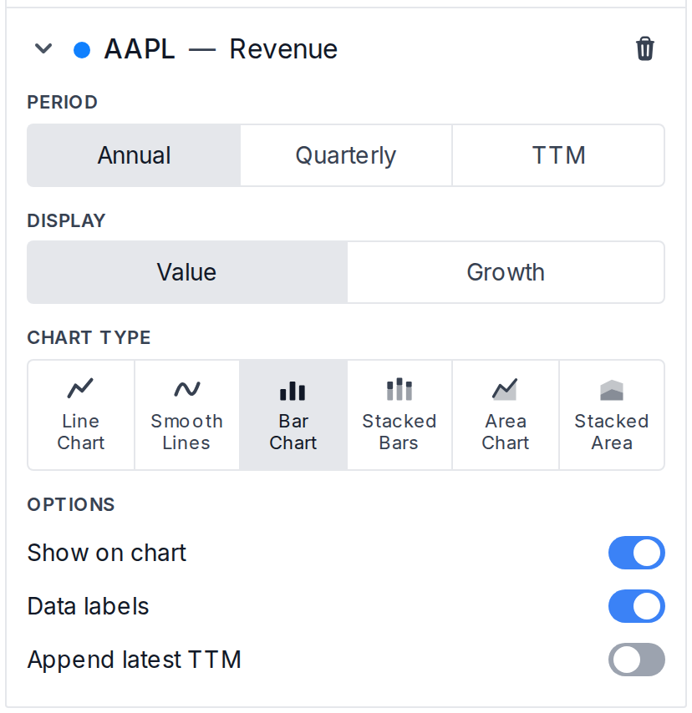Click the AAPL — Revenue series title
692x713 pixels.
click(x=221, y=49)
